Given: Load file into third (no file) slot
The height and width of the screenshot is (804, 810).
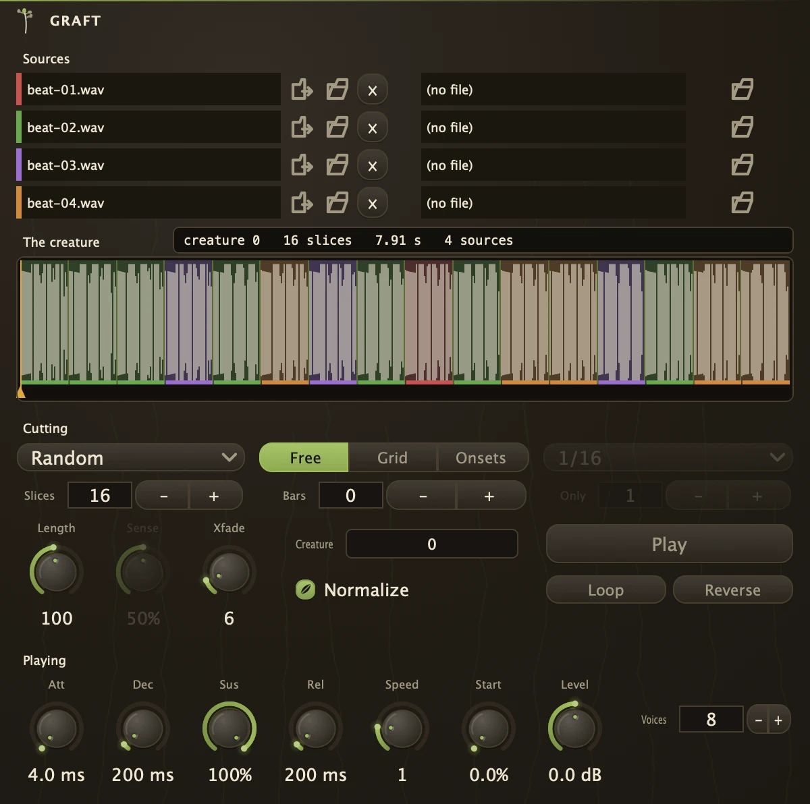Looking at the screenshot, I should point(742,165).
